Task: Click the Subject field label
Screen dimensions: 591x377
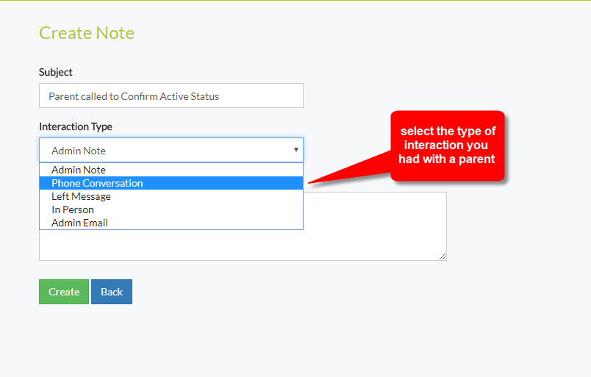Action: click(x=56, y=72)
